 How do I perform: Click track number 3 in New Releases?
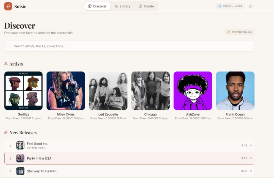(x=11, y=171)
